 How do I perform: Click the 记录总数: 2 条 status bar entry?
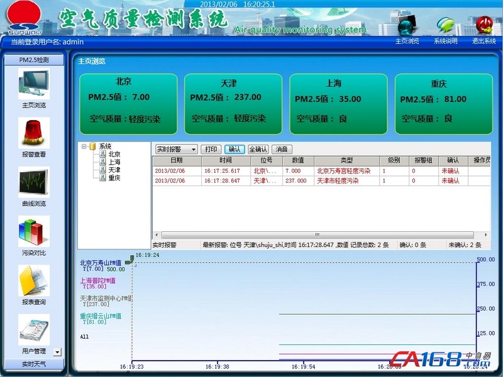pos(370,245)
